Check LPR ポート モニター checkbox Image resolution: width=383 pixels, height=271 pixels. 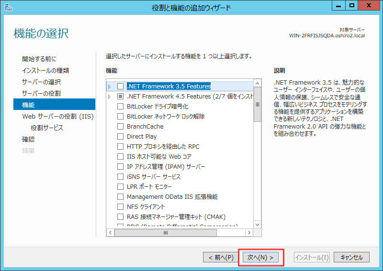click(121, 186)
